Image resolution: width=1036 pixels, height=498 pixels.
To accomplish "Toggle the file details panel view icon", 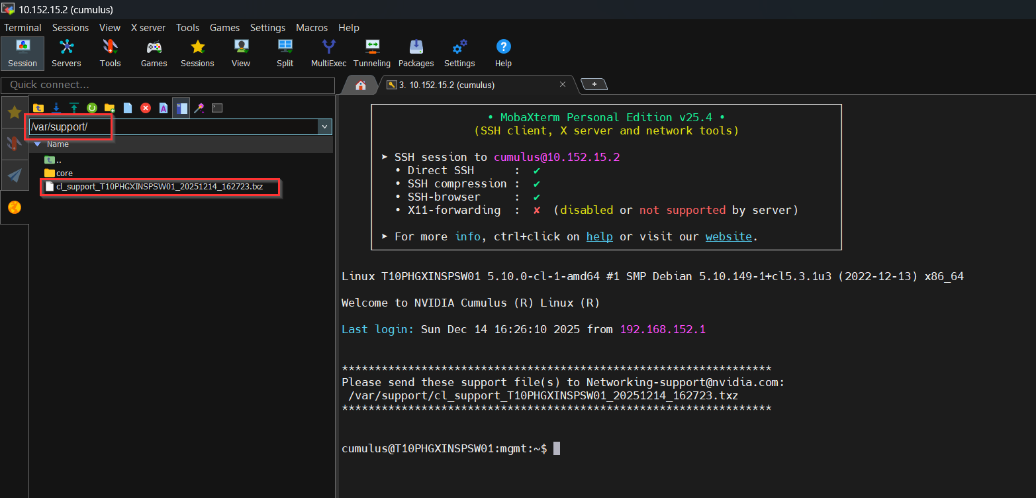I will pyautogui.click(x=181, y=108).
